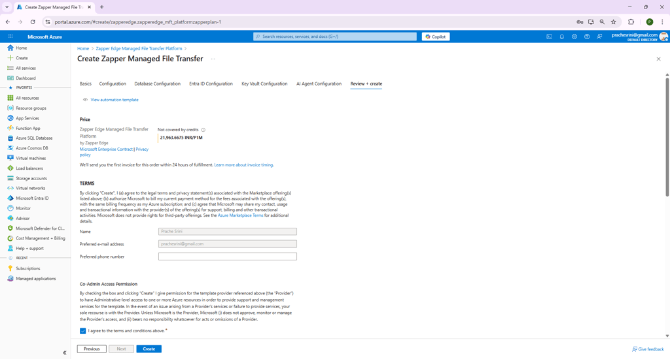
Task: Open portal settings gear icon
Action: click(x=574, y=37)
